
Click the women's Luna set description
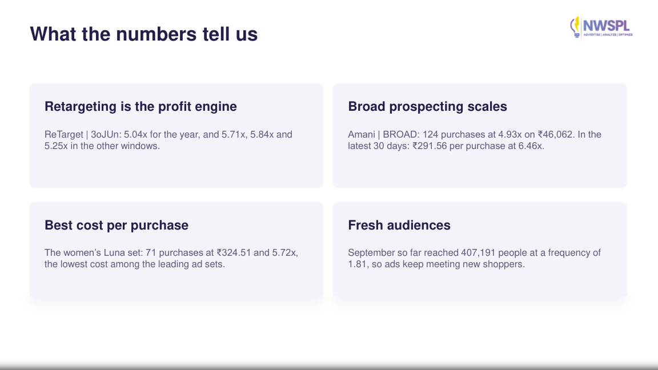[171, 259]
